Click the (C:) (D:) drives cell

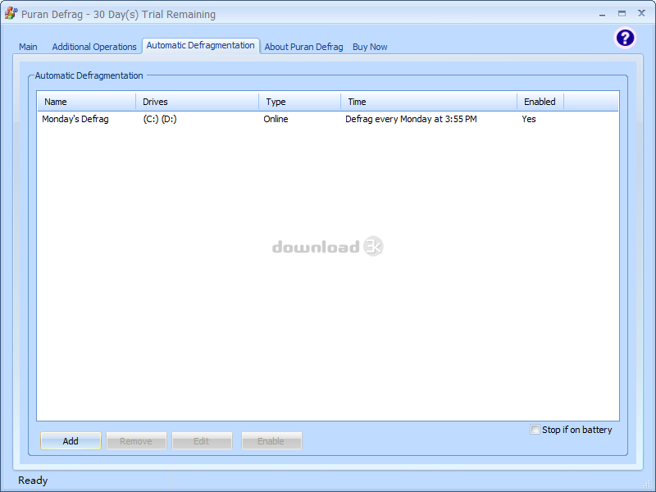[x=160, y=119]
